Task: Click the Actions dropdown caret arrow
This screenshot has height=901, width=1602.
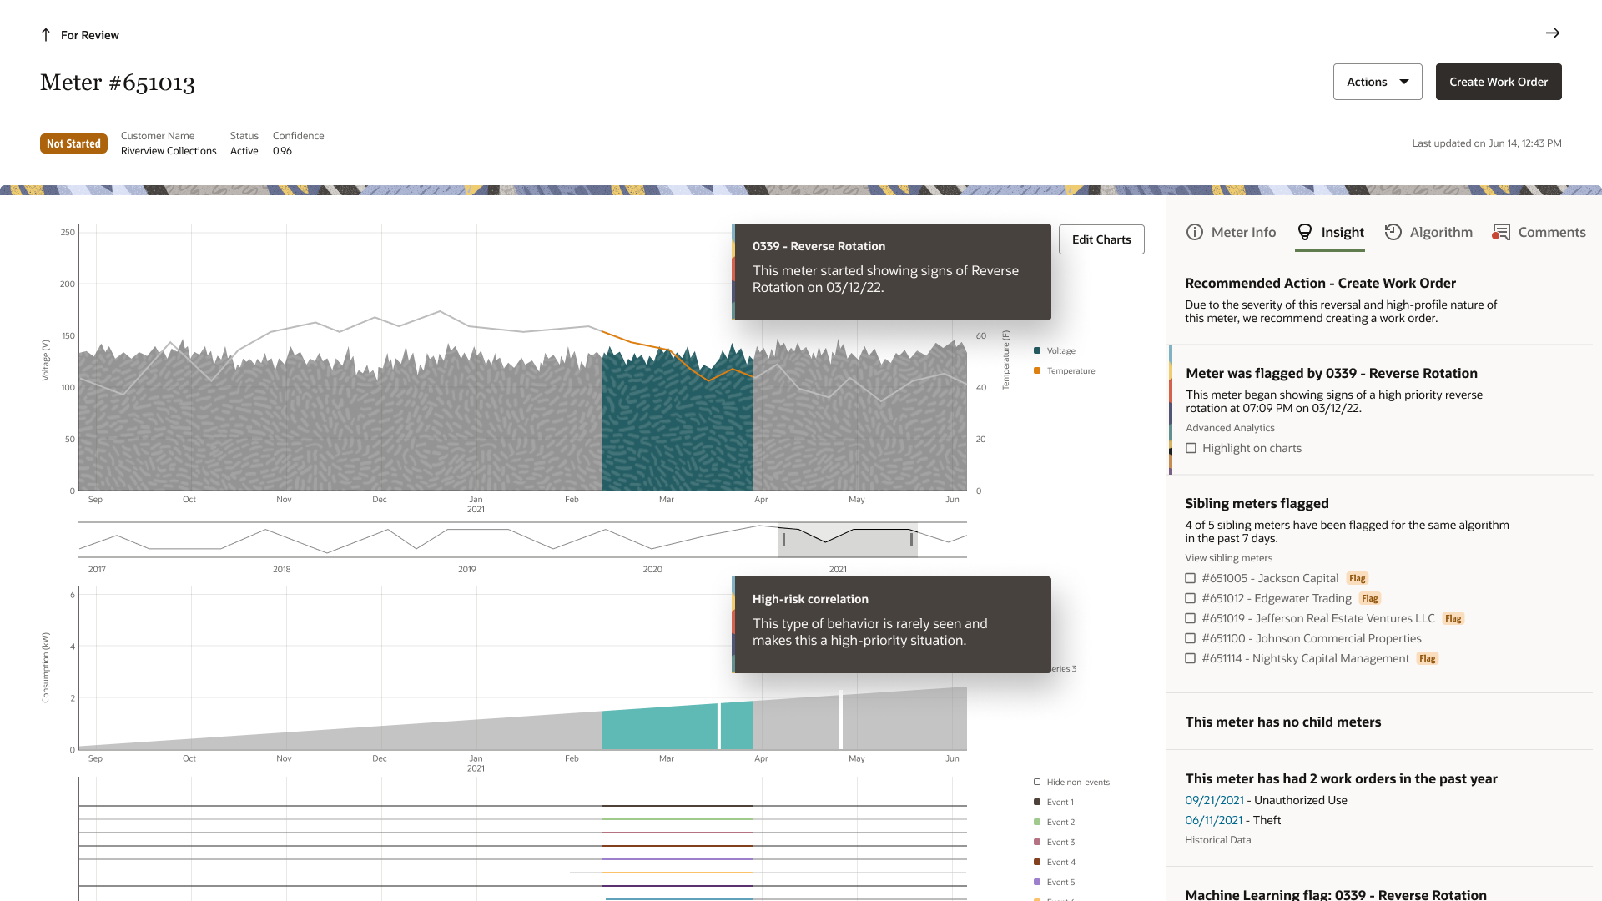Action: tap(1404, 82)
